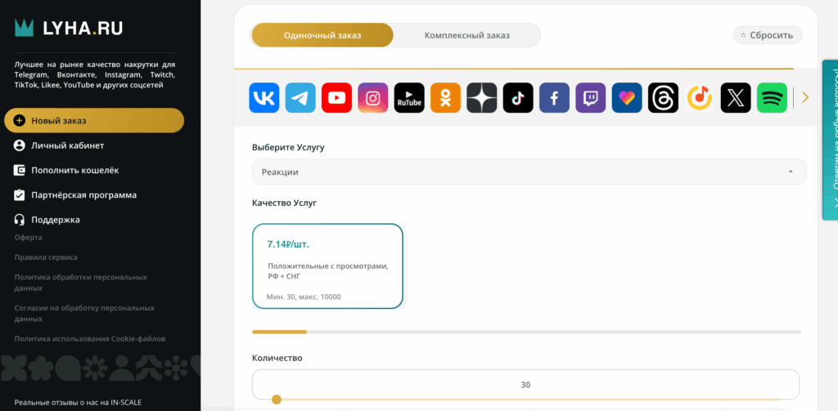Pick the YouTube service icon
The width and height of the screenshot is (838, 411).
(336, 98)
